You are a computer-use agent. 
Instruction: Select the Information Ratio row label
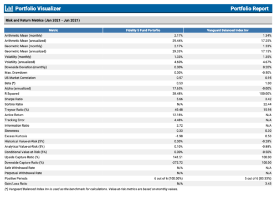[17, 126]
